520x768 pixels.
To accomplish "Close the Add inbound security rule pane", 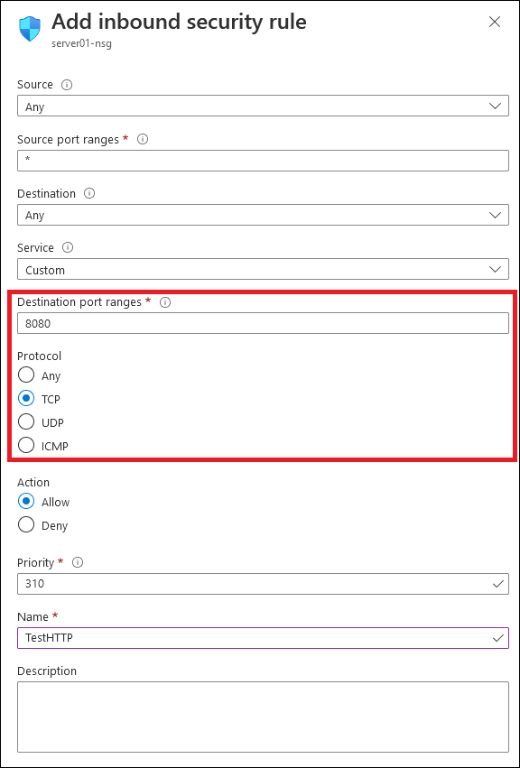I will [495, 22].
